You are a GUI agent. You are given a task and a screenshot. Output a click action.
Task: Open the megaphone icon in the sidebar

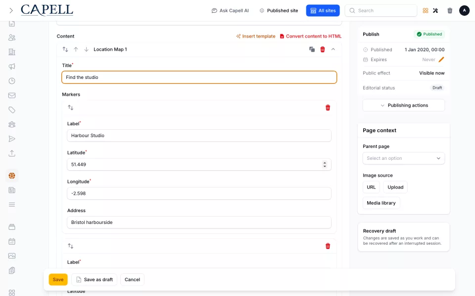pyautogui.click(x=12, y=67)
